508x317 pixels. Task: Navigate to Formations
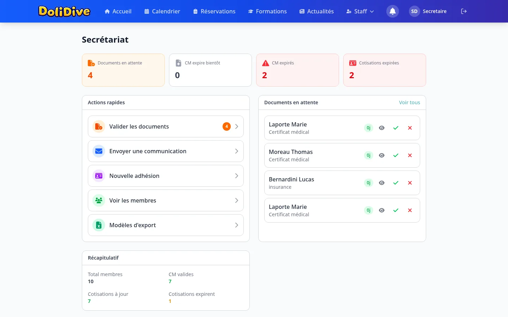tap(267, 11)
